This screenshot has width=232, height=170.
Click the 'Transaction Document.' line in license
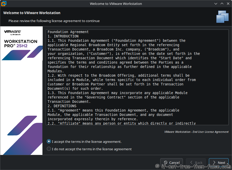click(x=69, y=102)
